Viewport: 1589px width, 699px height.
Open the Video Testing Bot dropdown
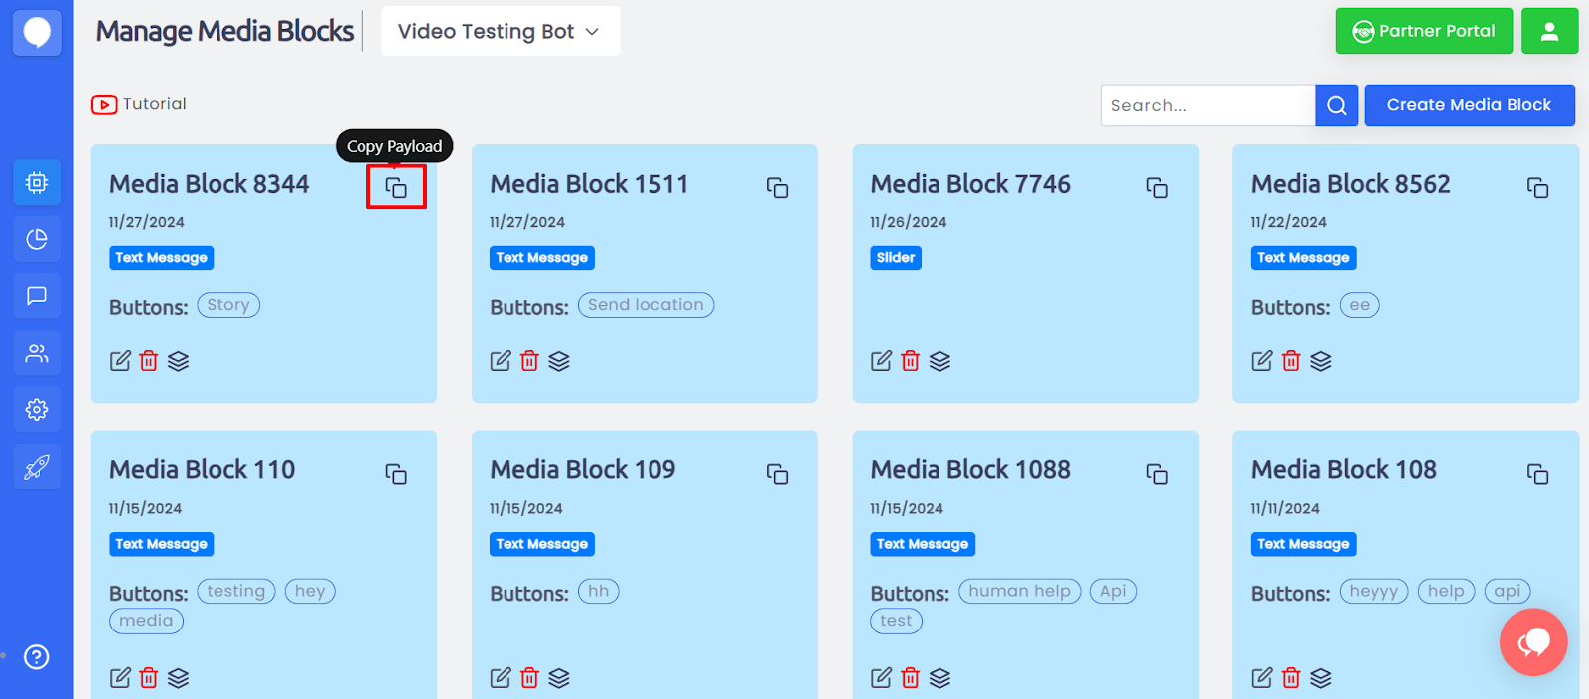[x=501, y=31]
